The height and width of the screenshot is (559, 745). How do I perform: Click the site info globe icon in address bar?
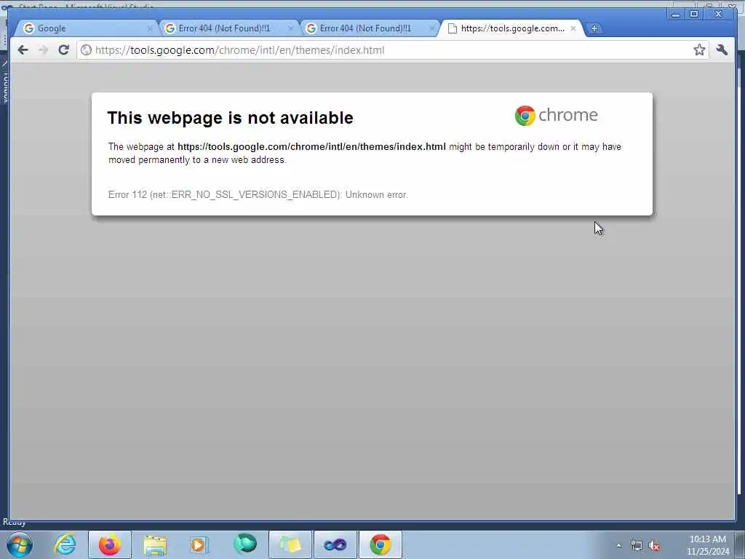coord(86,50)
